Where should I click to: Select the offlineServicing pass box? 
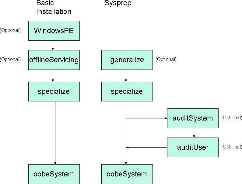(x=54, y=60)
